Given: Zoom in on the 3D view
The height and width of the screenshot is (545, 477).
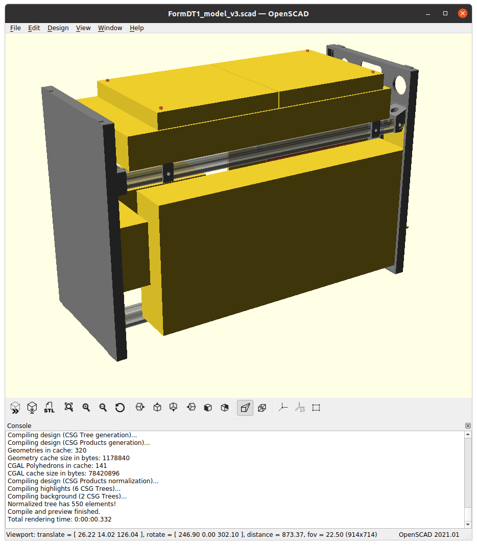Looking at the screenshot, I should tap(86, 408).
